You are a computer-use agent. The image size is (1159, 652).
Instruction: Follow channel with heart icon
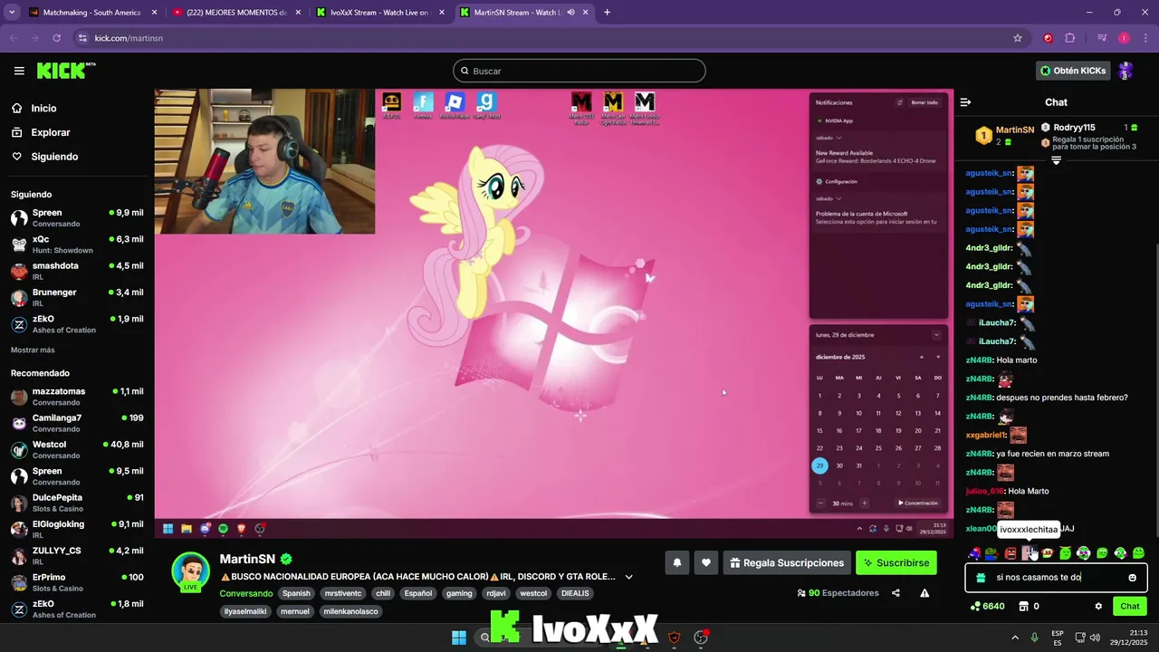pyautogui.click(x=706, y=562)
